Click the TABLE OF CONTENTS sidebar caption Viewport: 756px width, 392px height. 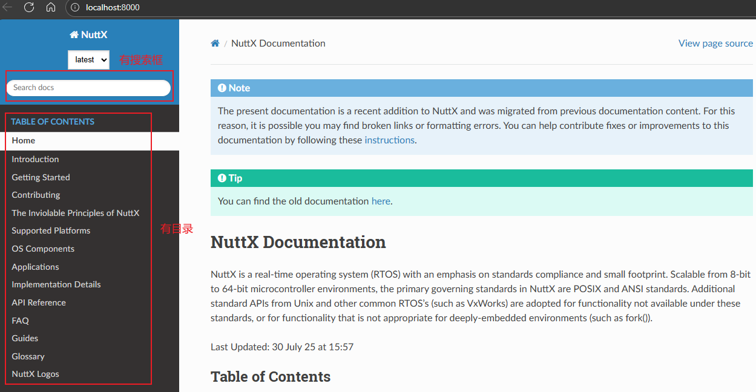tap(53, 122)
